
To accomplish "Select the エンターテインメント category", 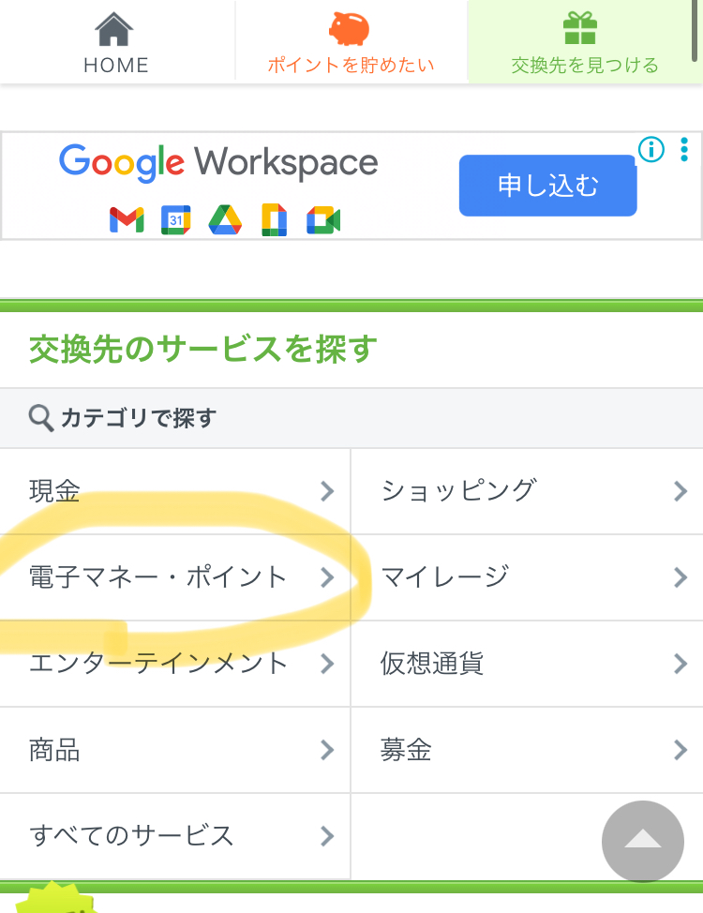I will click(157, 664).
